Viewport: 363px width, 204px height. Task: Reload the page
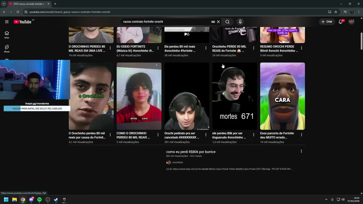click(18, 12)
